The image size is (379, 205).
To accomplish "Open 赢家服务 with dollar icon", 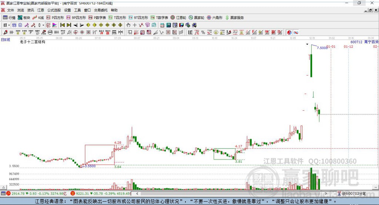I will [x=234, y=18].
